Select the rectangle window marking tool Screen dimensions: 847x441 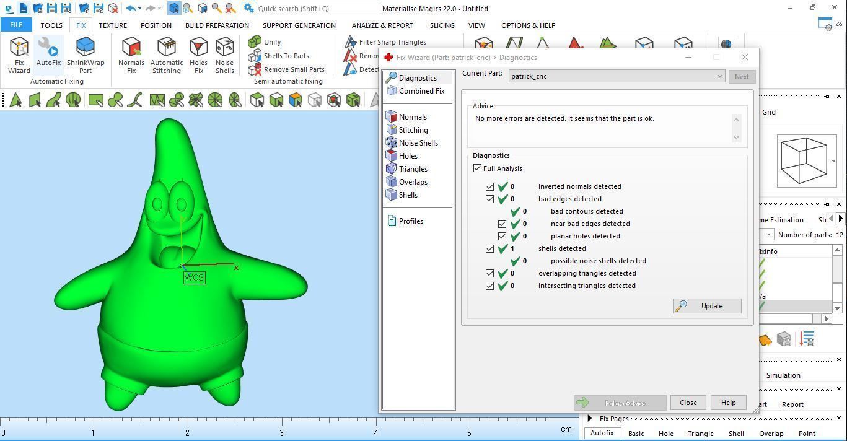pos(95,100)
